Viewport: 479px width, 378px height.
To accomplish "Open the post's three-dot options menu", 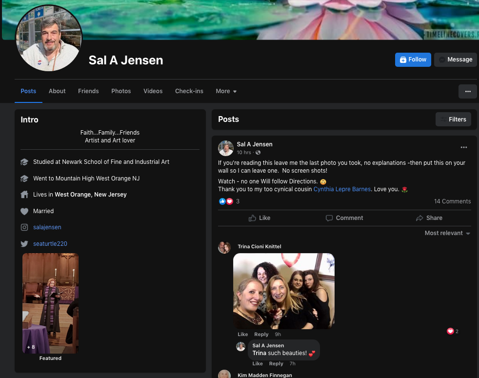I will (x=464, y=147).
